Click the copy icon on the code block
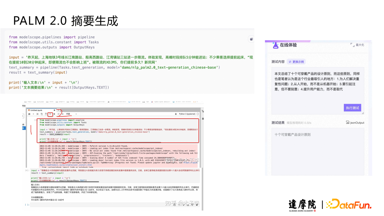This screenshot has height=216, width=384. tap(251, 39)
